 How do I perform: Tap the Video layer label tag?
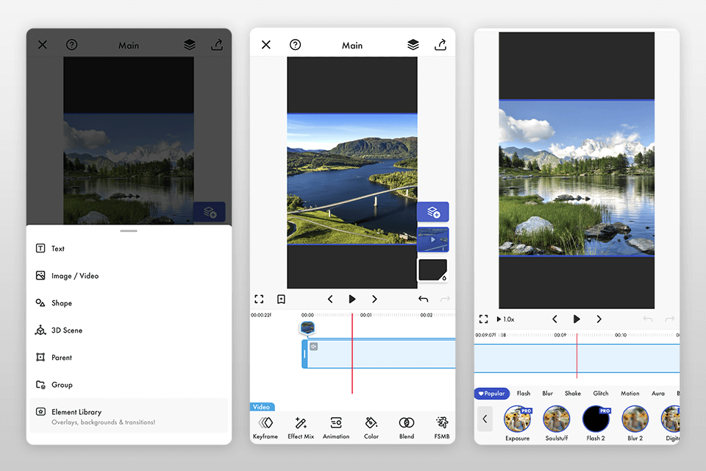[262, 407]
